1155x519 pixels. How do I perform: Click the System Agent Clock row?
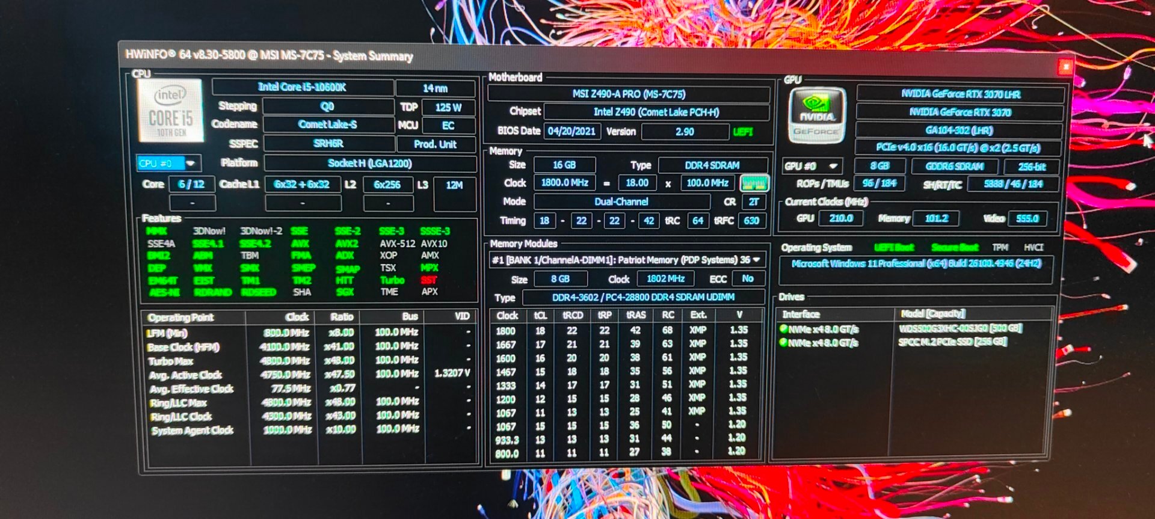pos(310,430)
